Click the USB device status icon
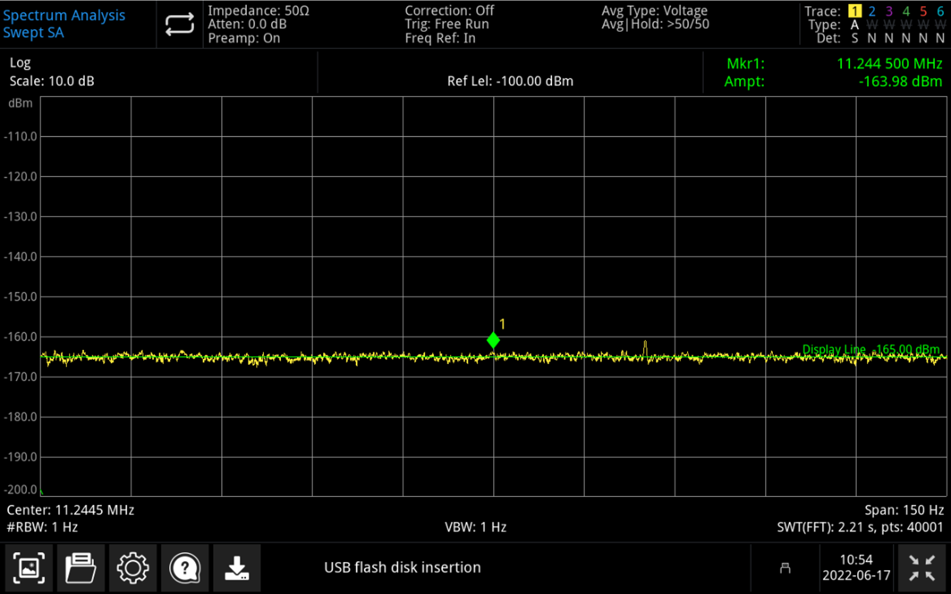 (x=785, y=568)
